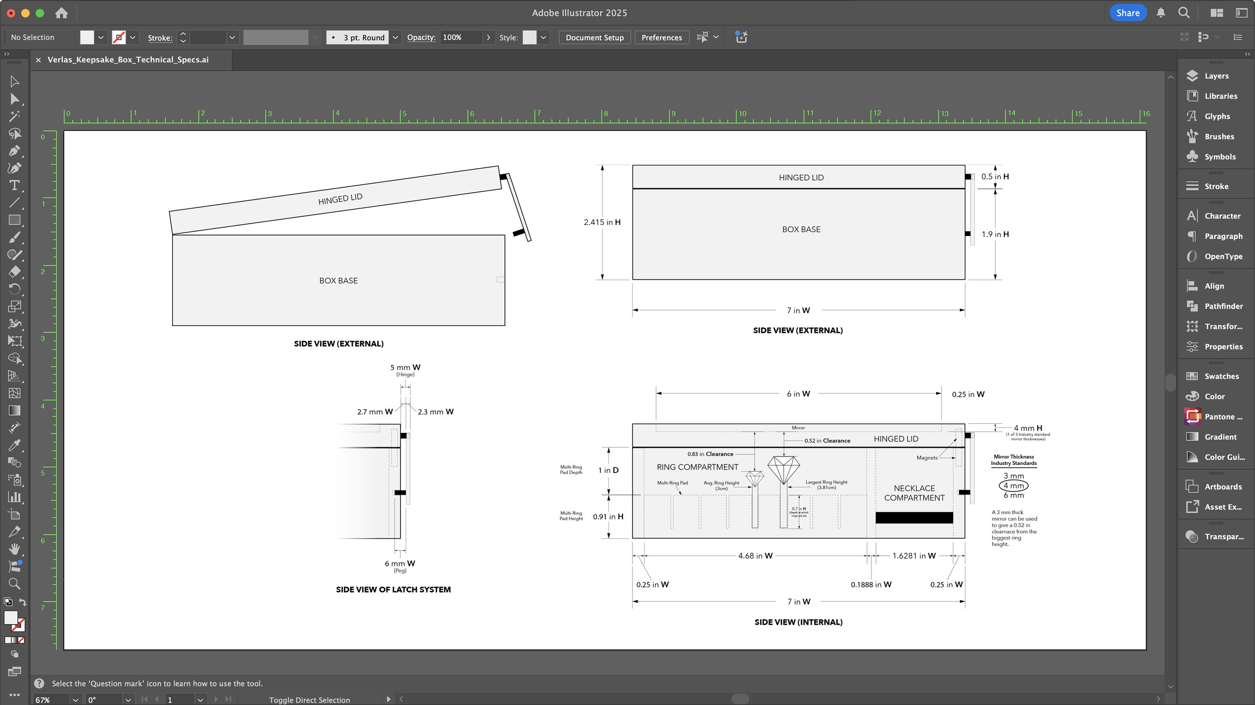Open the Paragraph panel tab
1255x705 pixels.
(x=1215, y=236)
